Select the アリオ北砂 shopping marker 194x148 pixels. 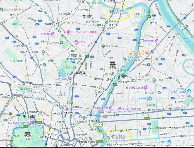coord(169,142)
